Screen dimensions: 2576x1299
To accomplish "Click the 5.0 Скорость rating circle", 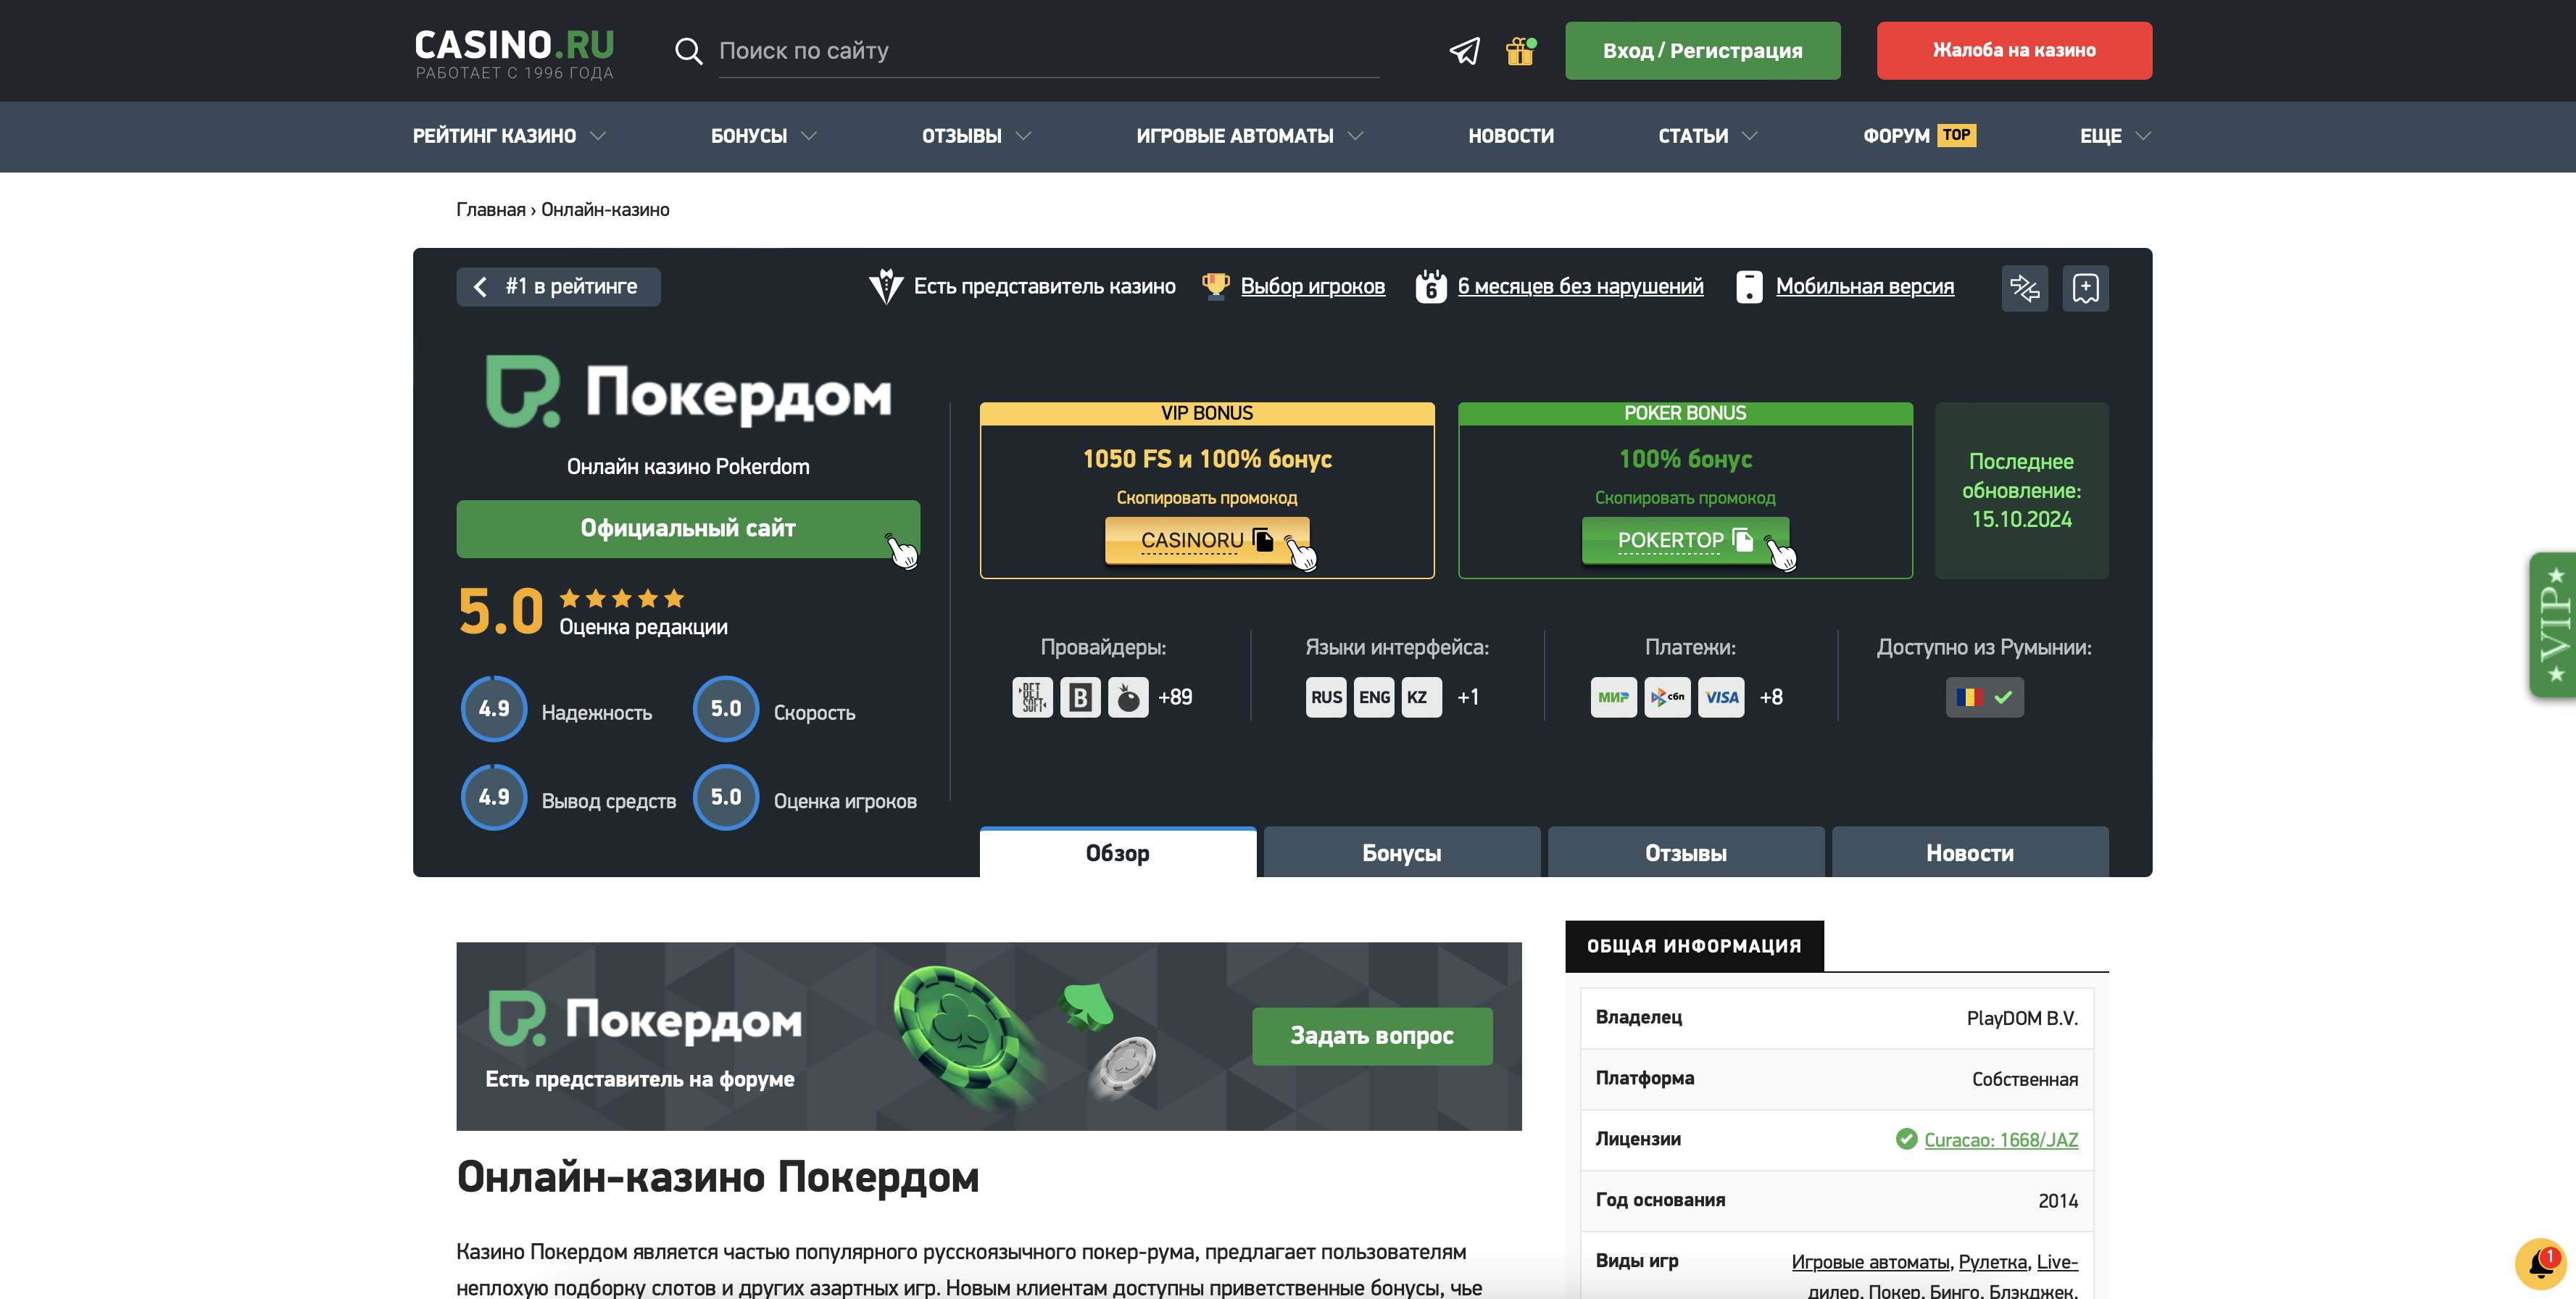I will [x=725, y=709].
